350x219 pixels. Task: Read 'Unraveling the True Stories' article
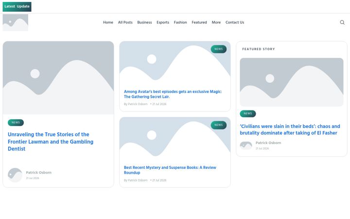pos(51,142)
